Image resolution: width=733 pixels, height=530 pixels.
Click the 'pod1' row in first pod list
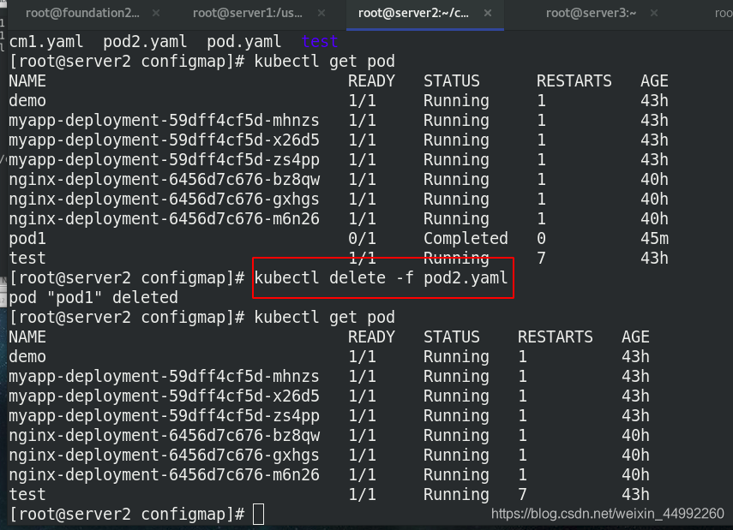tap(339, 239)
